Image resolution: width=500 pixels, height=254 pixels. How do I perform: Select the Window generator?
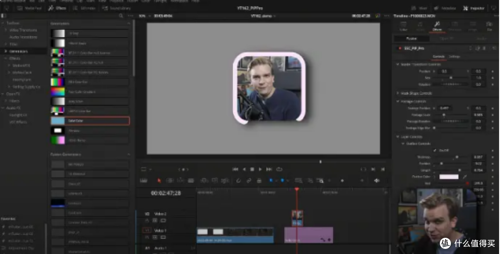90,131
